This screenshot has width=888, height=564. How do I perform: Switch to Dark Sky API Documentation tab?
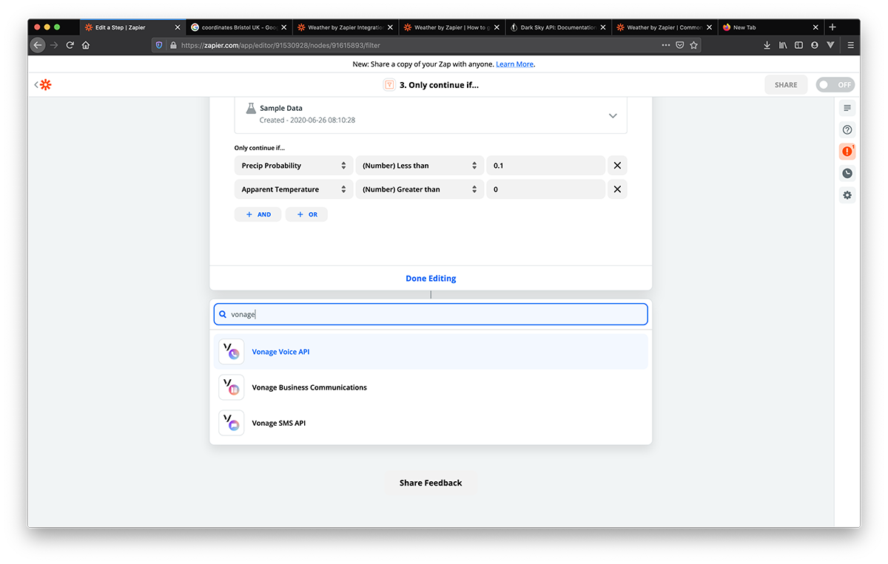pos(558,27)
